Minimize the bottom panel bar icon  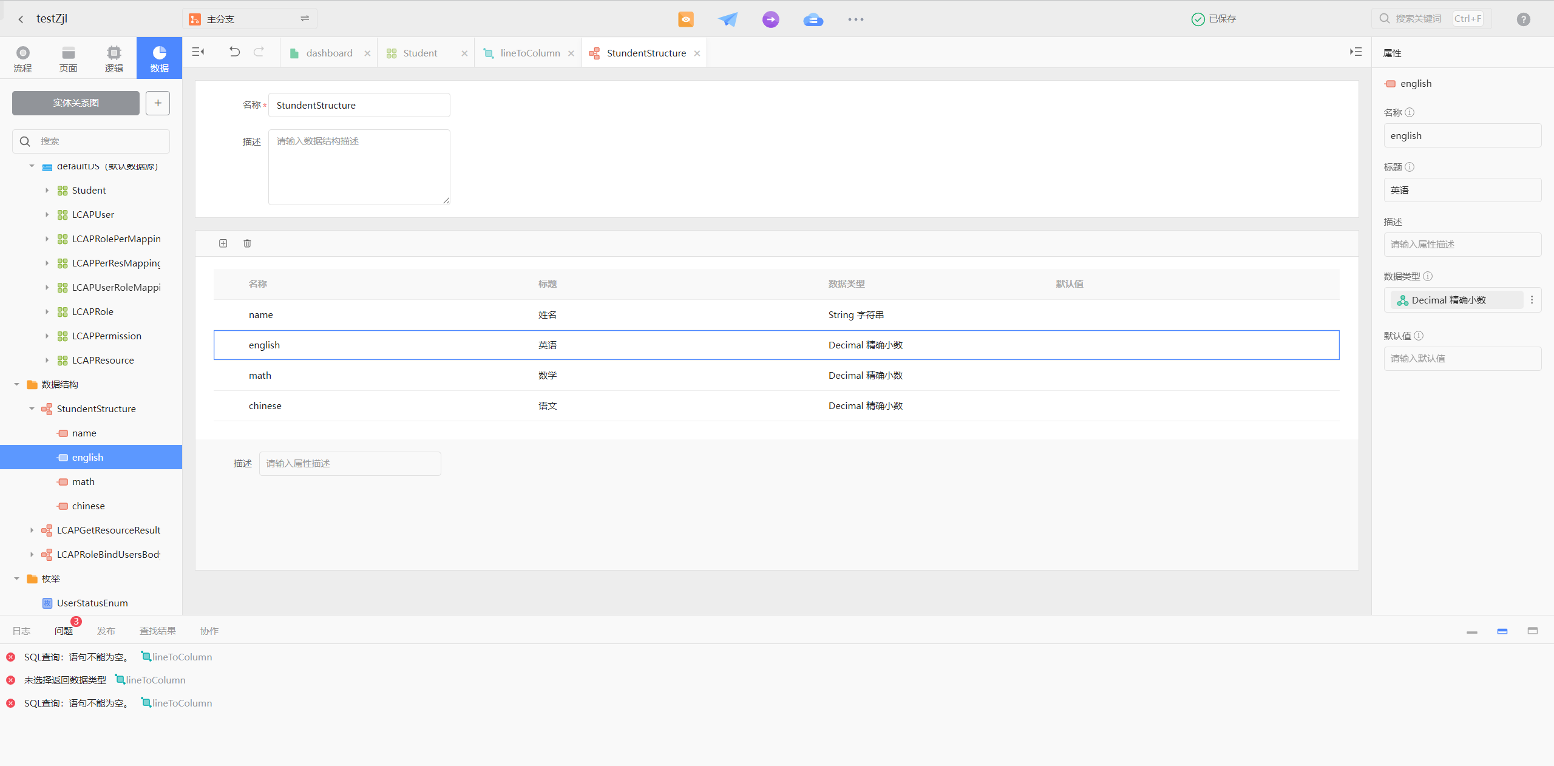[x=1472, y=632]
